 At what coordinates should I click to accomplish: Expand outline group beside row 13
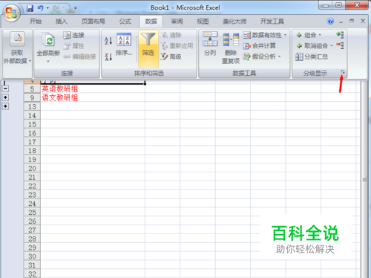coord(6,106)
